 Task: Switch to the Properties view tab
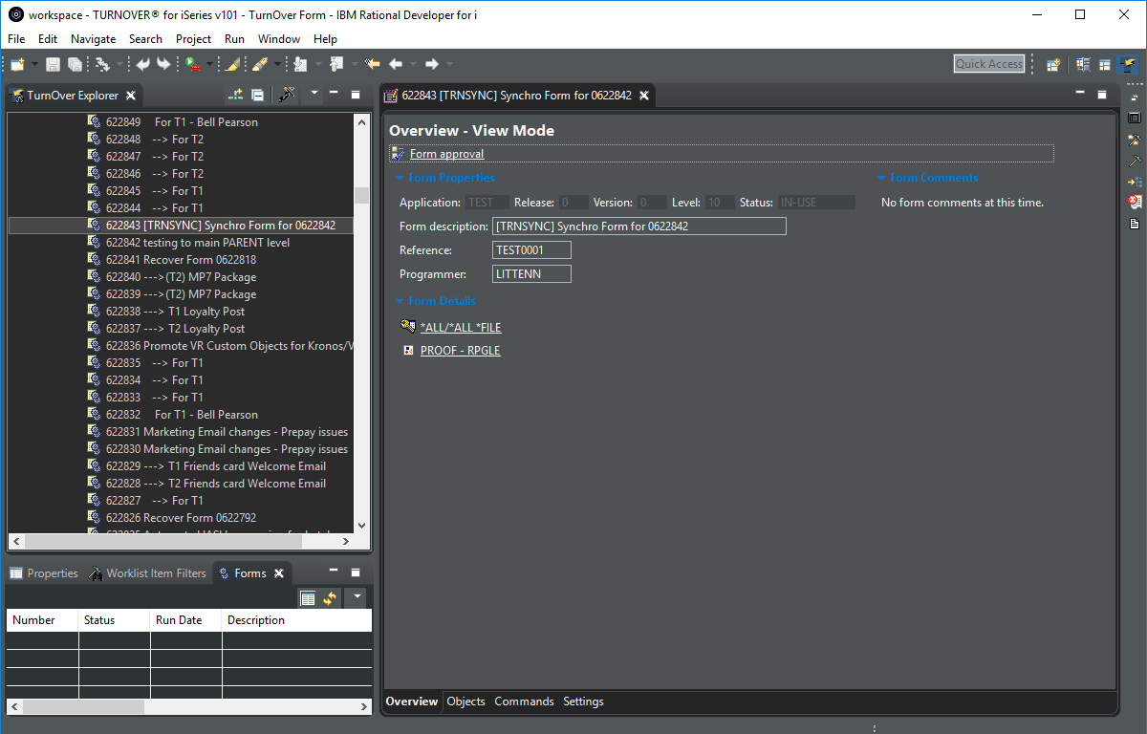(44, 573)
